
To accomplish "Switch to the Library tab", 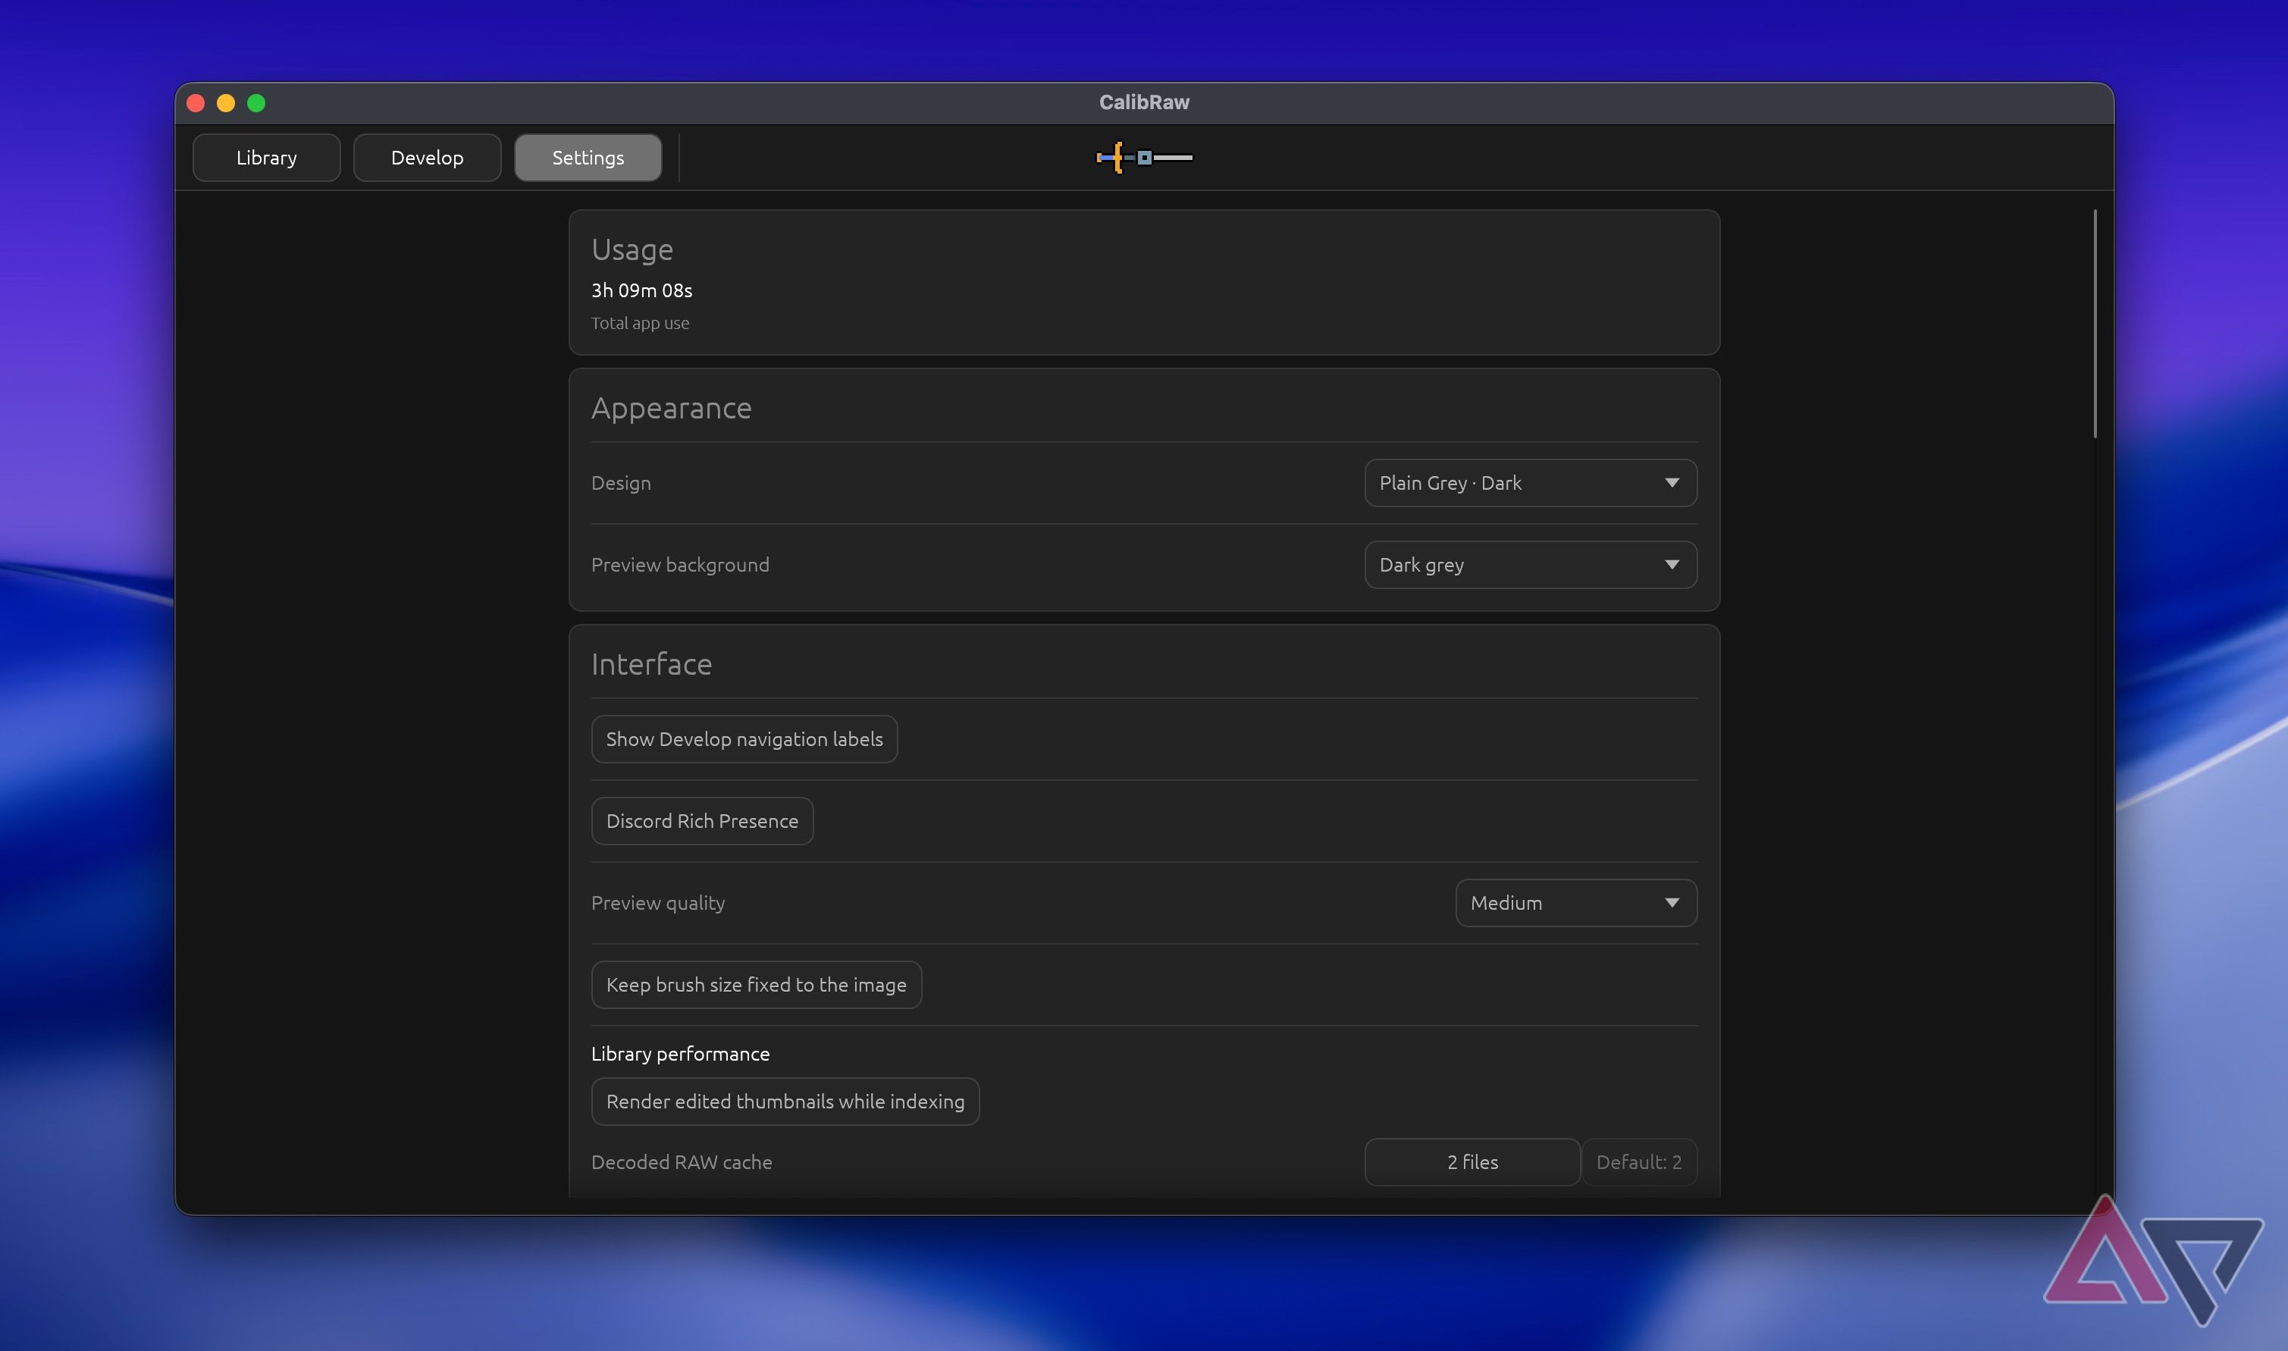I will click(267, 158).
